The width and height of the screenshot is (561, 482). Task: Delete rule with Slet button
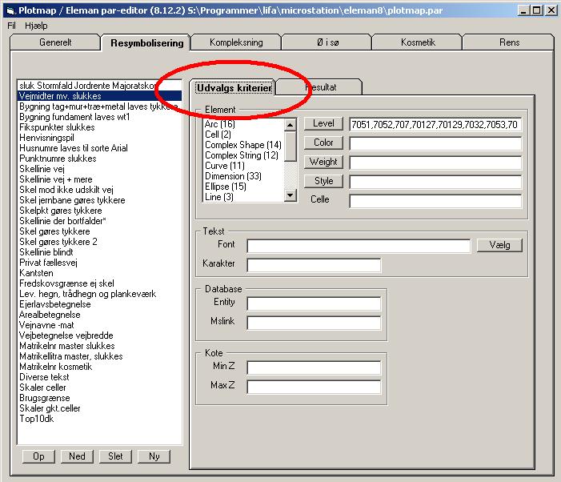(115, 456)
